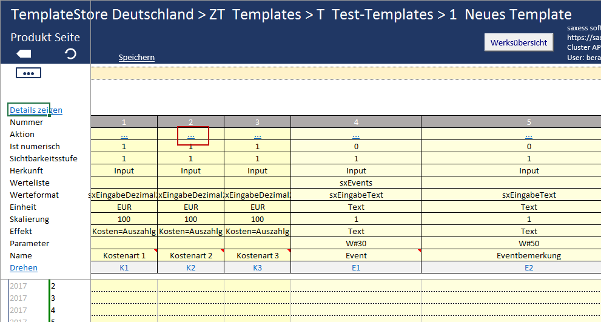Click Werksübersicht button
The height and width of the screenshot is (322, 601).
click(519, 42)
